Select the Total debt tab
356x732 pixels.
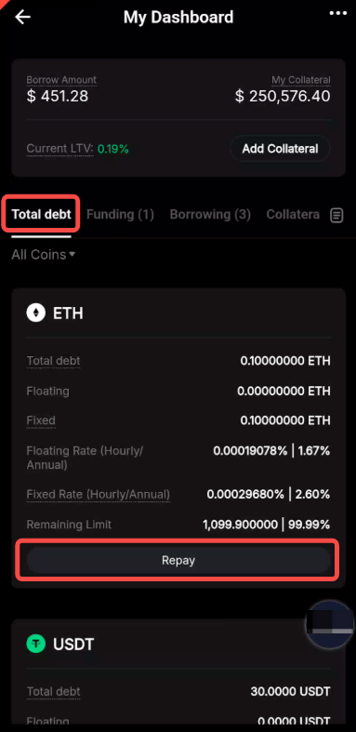pos(42,214)
